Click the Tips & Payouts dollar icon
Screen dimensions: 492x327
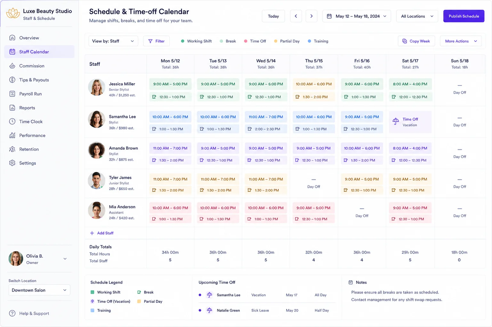click(x=12, y=80)
